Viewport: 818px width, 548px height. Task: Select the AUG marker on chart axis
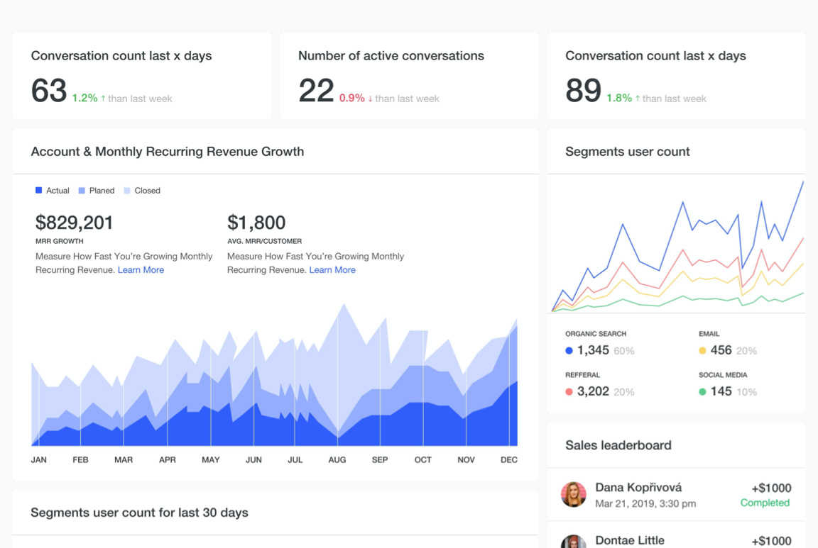pos(337,460)
